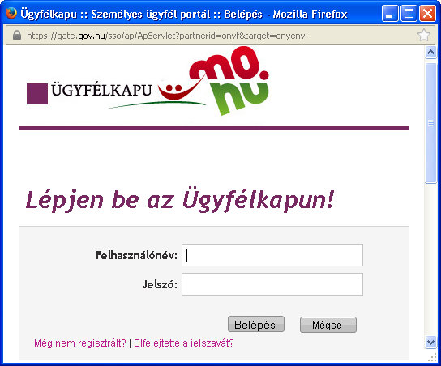Open the Elfelejtette a jelszavát? link

[x=184, y=343]
